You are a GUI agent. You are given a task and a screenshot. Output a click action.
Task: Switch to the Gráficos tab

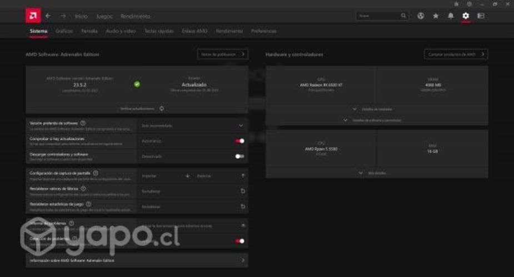click(x=64, y=31)
